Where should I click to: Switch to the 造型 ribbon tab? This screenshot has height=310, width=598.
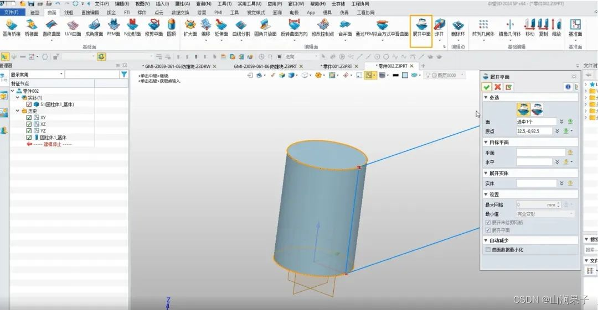click(35, 13)
